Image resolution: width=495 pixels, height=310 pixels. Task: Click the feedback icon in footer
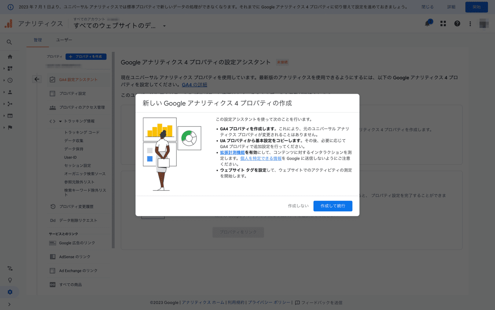click(297, 303)
